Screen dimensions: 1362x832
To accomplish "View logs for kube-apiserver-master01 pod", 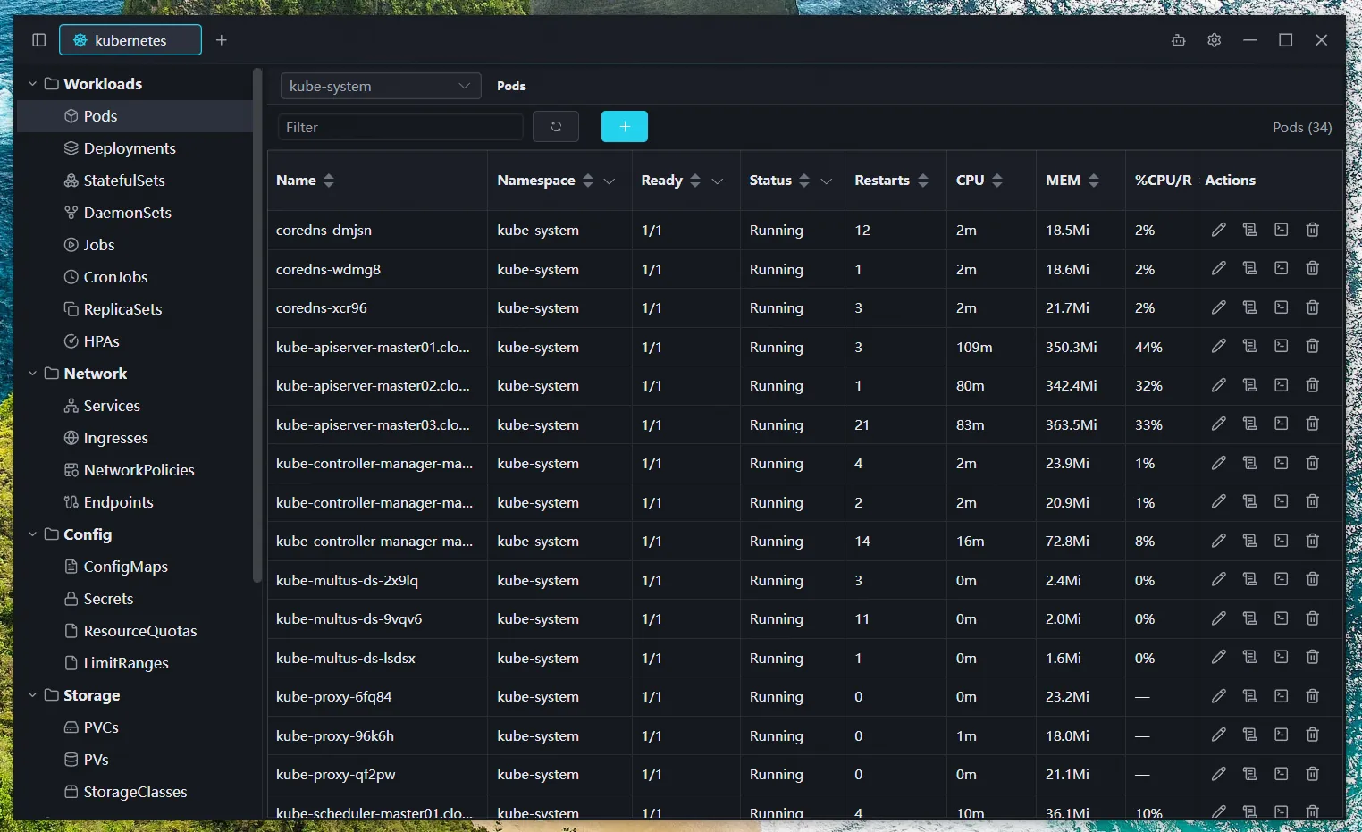I will click(1249, 346).
